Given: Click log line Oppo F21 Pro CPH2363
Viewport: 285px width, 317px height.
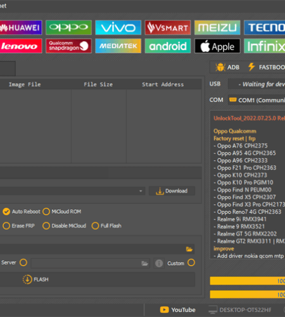Looking at the screenshot, I should pyautogui.click(x=245, y=168).
